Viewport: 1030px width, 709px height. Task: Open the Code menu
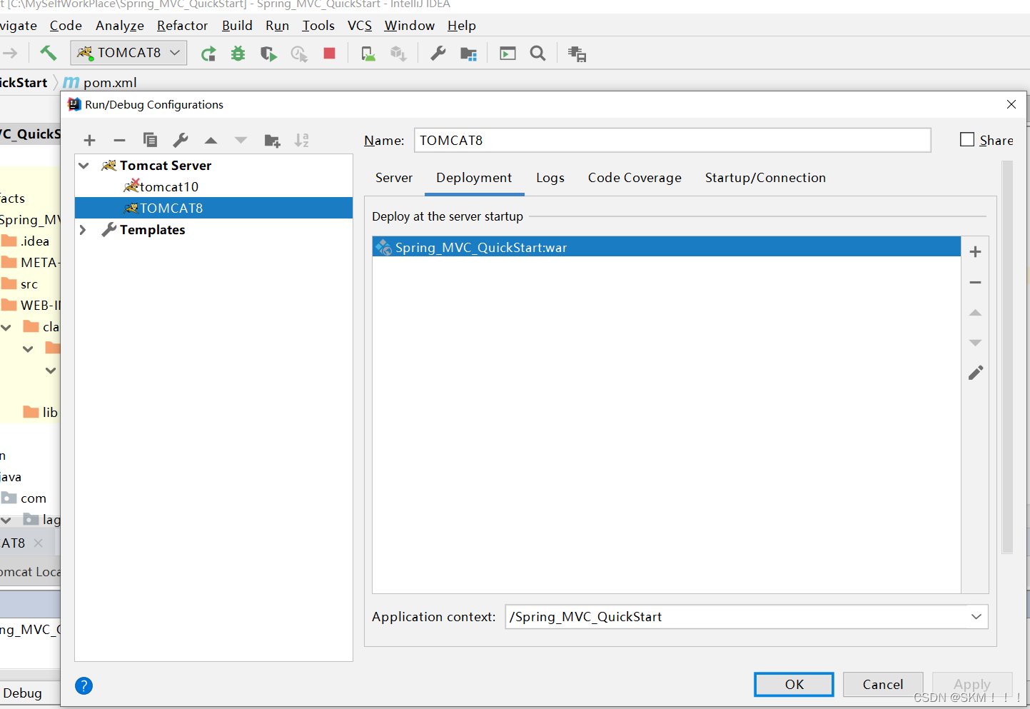pyautogui.click(x=66, y=26)
